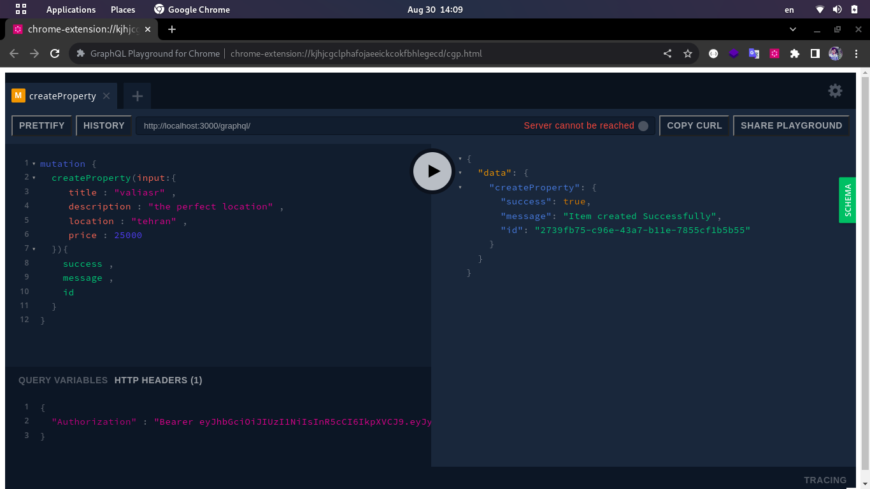Open the battery status indicator

point(854,10)
